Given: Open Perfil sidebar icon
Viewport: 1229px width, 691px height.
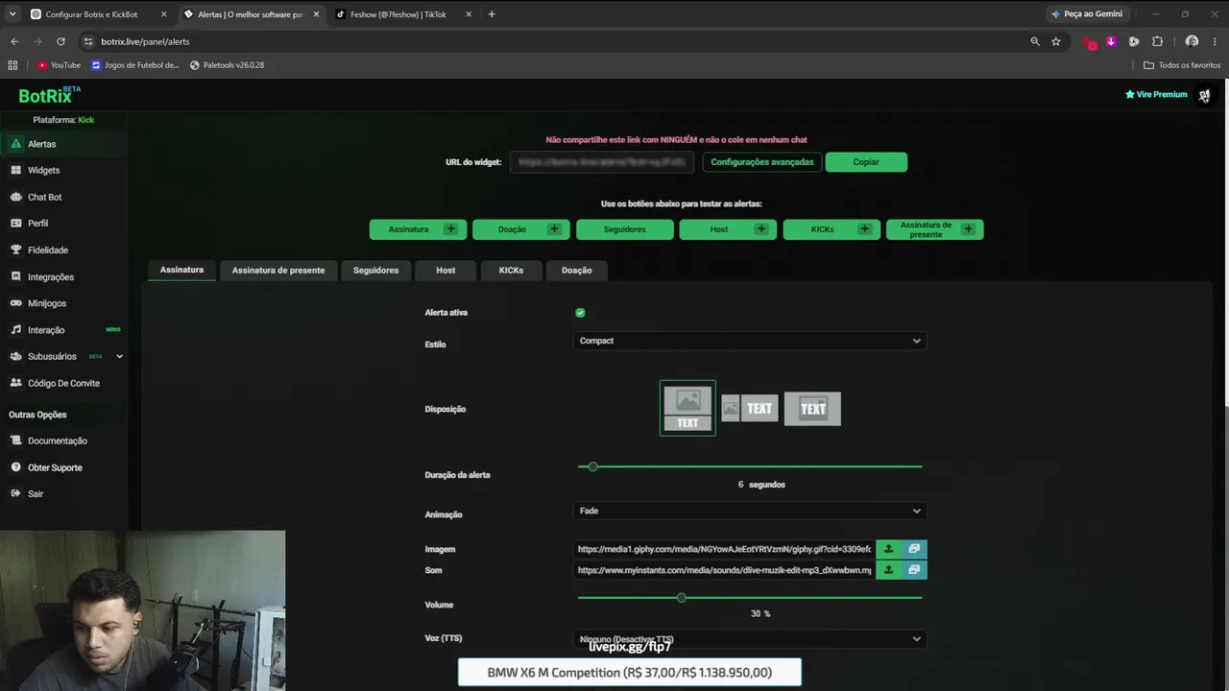Looking at the screenshot, I should point(15,223).
